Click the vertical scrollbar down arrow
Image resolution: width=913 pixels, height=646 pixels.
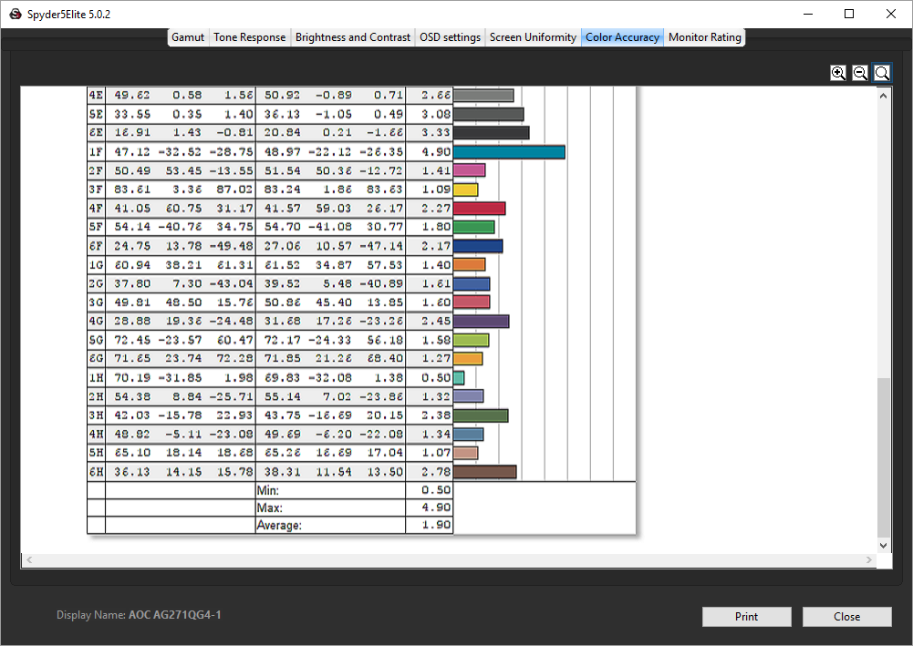coord(883,544)
